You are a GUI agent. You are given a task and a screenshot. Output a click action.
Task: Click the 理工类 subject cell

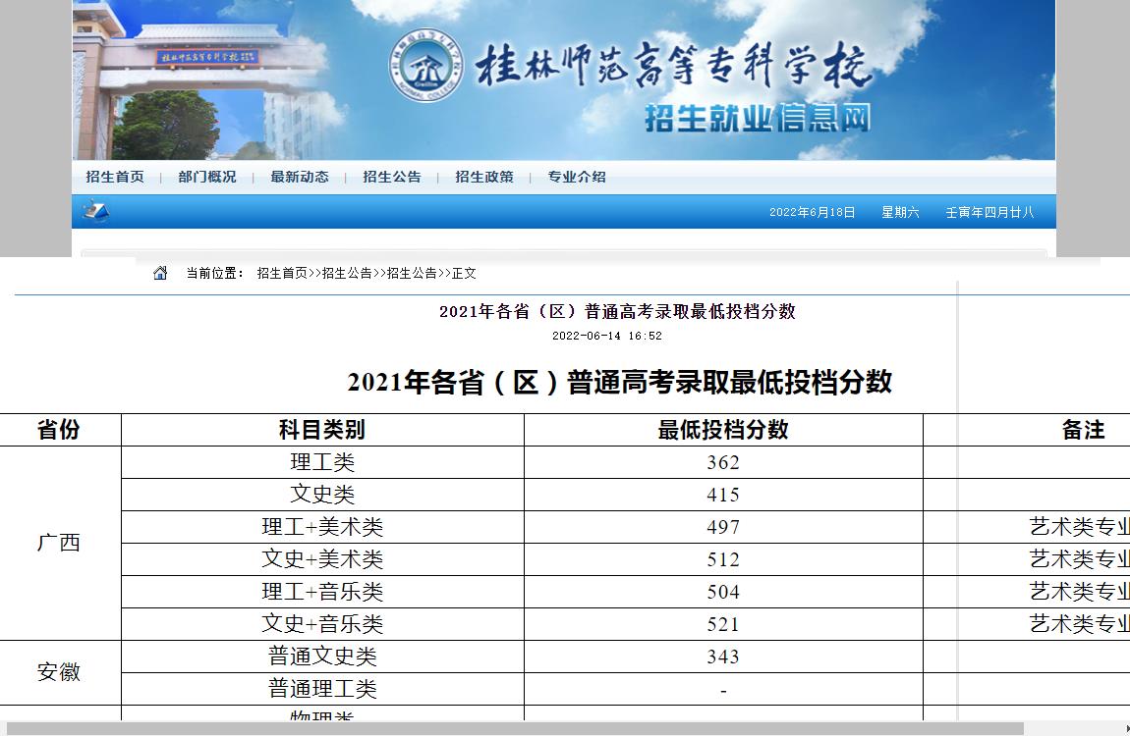pos(322,462)
